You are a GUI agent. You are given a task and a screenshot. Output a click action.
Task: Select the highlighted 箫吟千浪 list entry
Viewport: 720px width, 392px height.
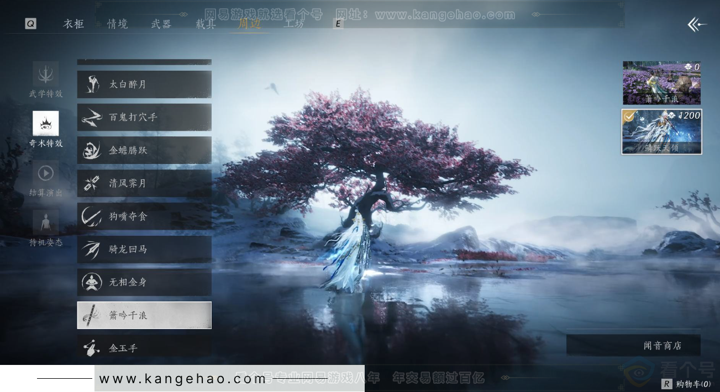pyautogui.click(x=144, y=315)
